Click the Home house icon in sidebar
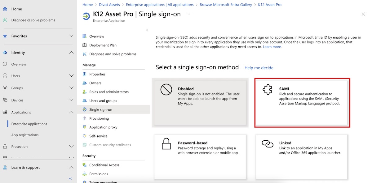This screenshot has width=372, height=183. (x=5, y=9)
